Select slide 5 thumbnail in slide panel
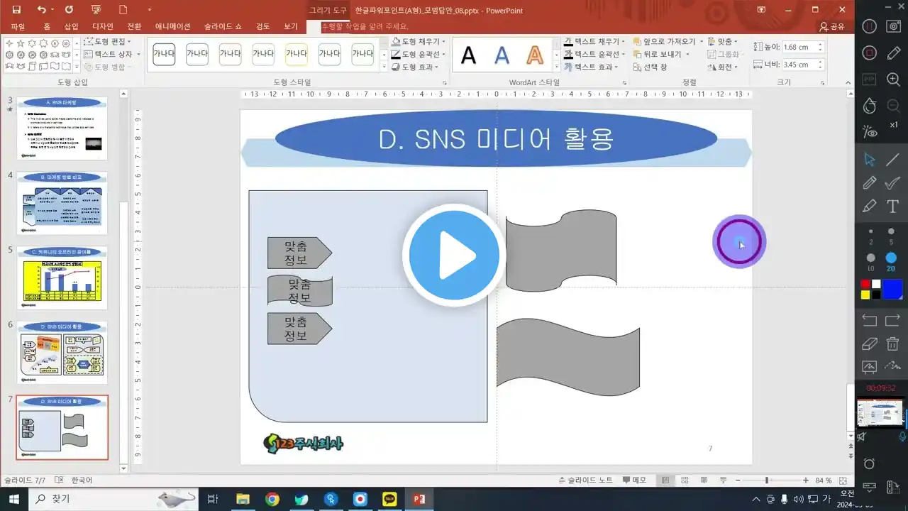Screen dimensions: 908x511 62,277
